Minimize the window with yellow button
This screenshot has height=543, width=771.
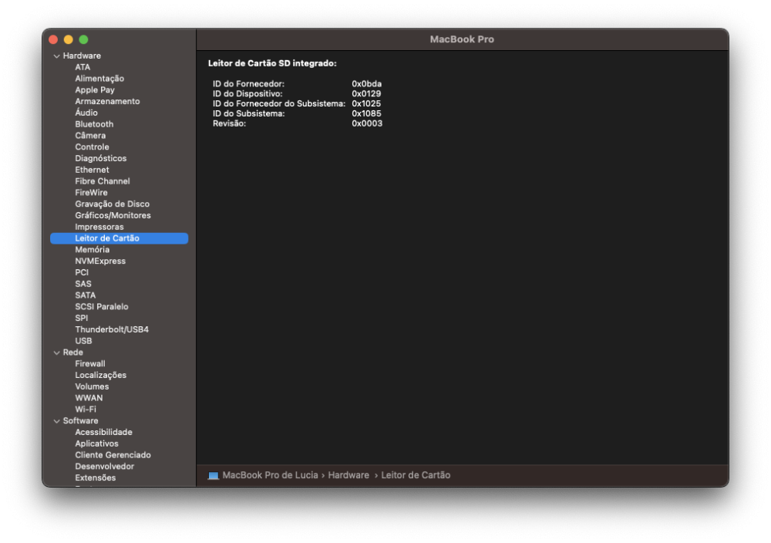point(69,40)
